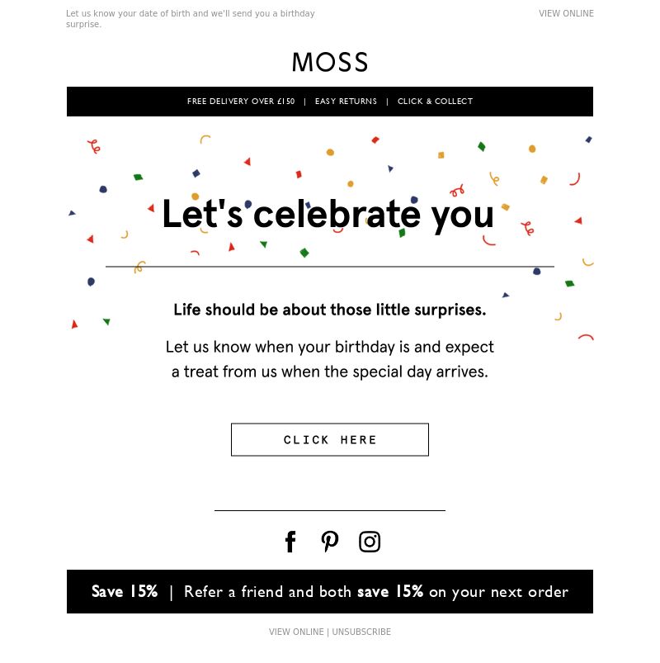Select EASY RETURNS in black bar
The image size is (660, 663).
point(346,102)
